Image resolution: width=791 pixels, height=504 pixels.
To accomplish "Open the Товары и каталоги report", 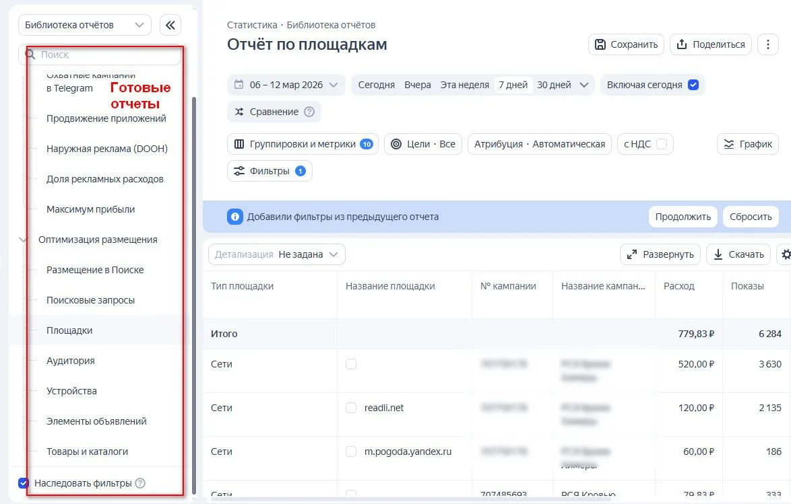I will tap(88, 452).
